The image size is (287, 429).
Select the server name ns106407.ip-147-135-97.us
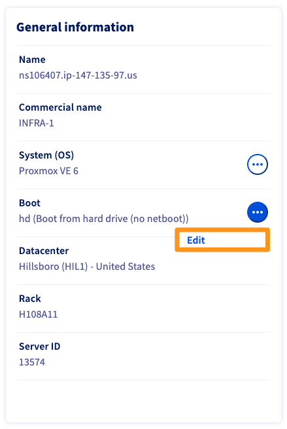(78, 75)
